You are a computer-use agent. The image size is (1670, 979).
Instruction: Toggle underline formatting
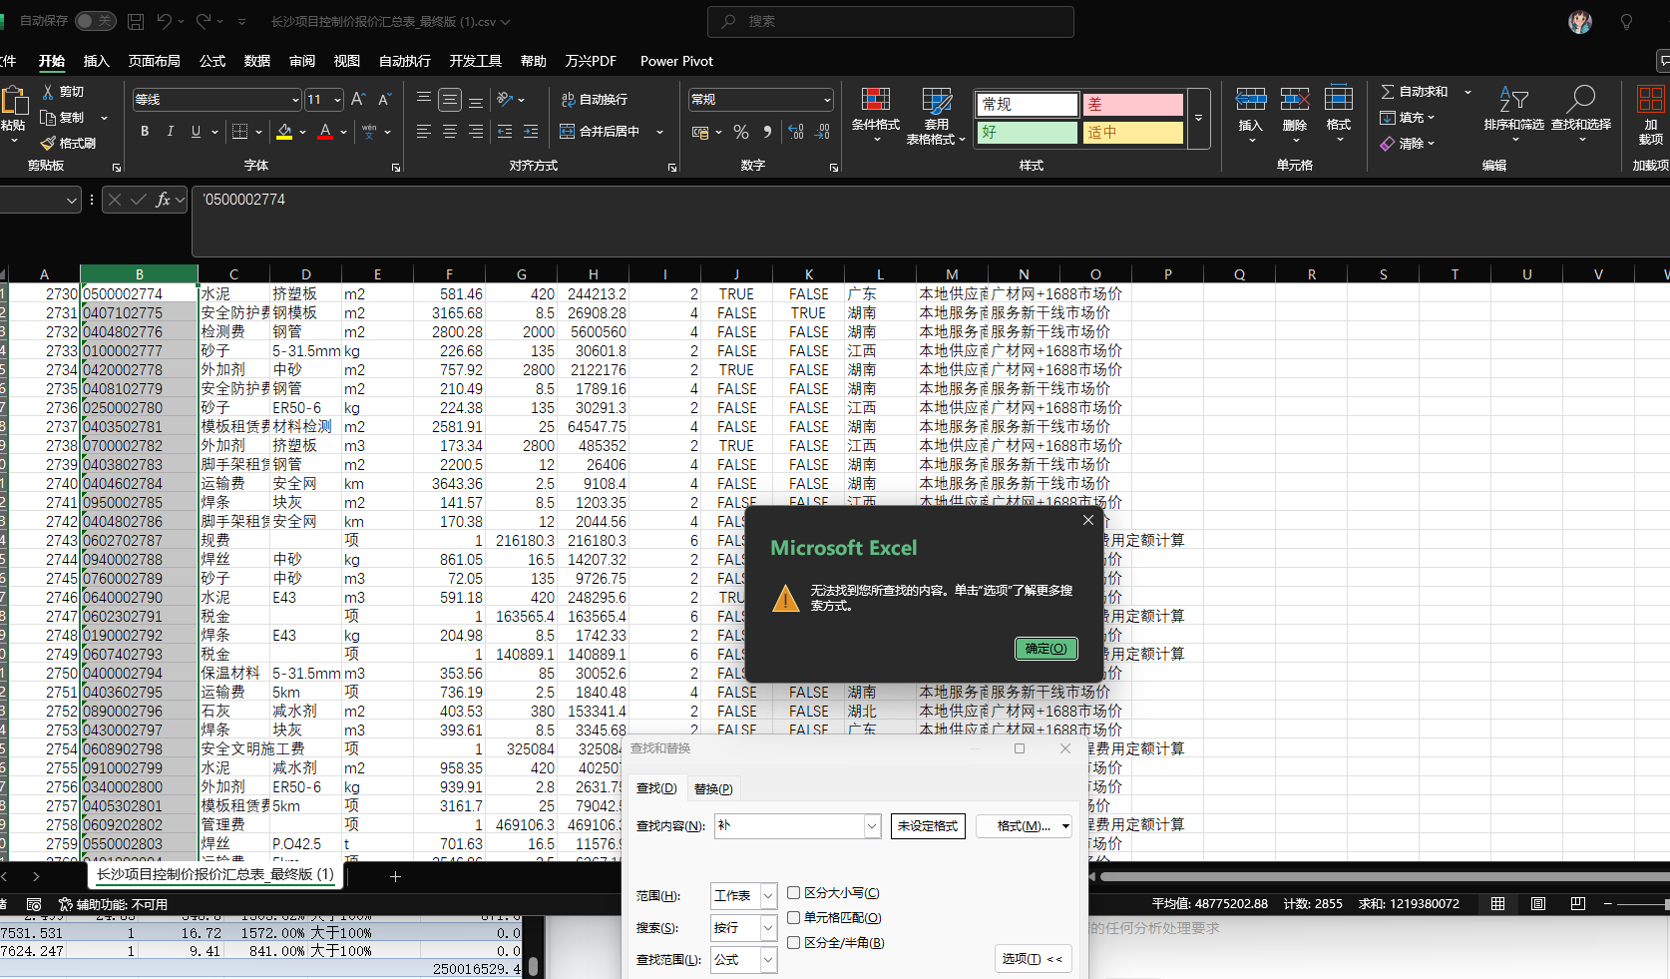[196, 132]
